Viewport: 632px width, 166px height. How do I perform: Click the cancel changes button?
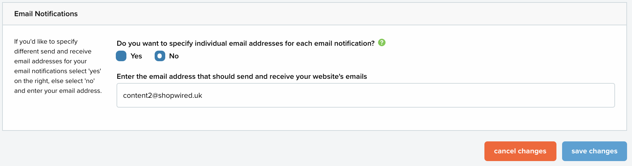coord(520,151)
